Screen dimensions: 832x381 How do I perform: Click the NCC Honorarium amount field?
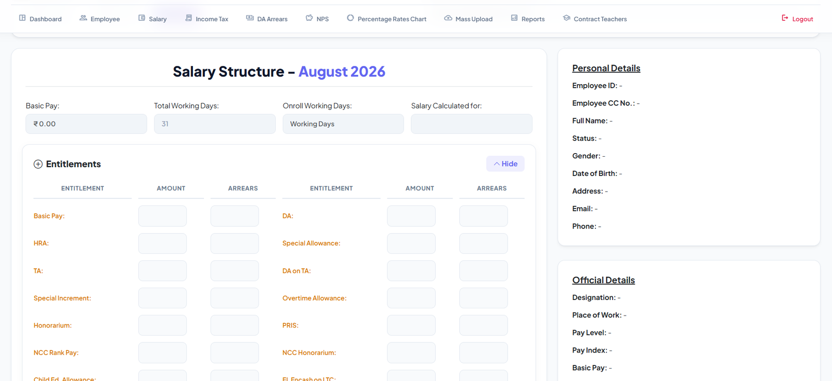(x=411, y=353)
